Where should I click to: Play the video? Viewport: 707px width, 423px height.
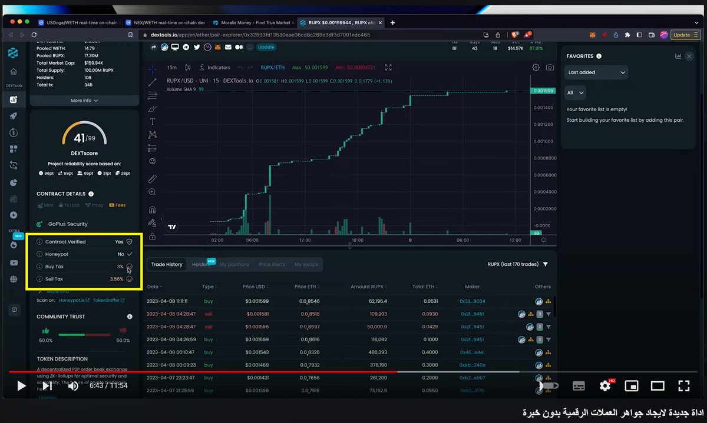coord(21,386)
